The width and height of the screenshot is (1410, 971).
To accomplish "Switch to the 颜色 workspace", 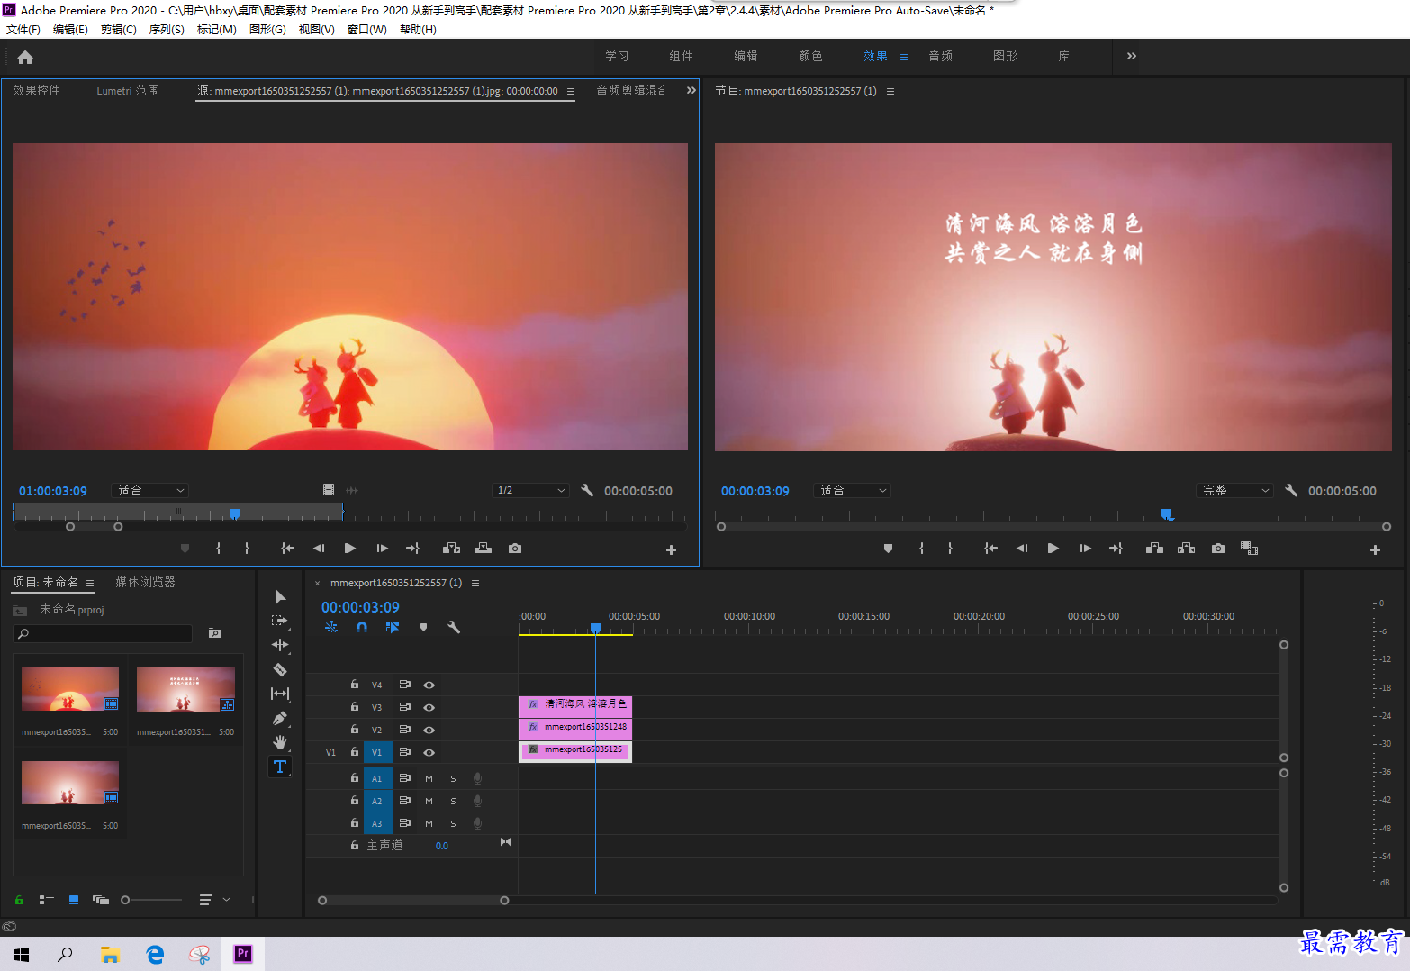I will (811, 56).
